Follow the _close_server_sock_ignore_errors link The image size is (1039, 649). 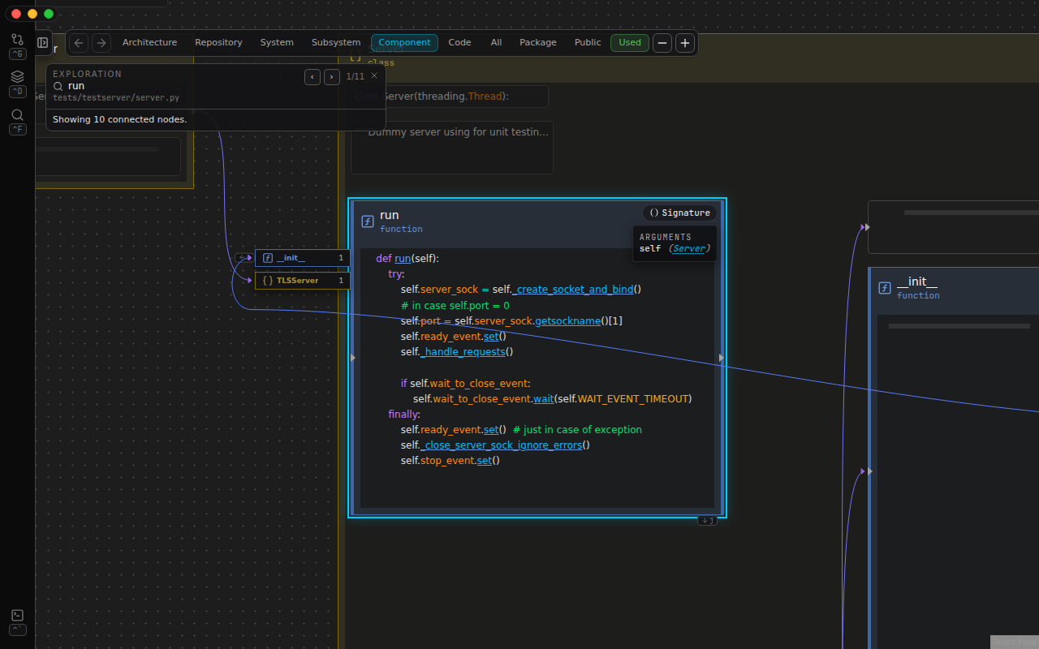pyautogui.click(x=501, y=445)
